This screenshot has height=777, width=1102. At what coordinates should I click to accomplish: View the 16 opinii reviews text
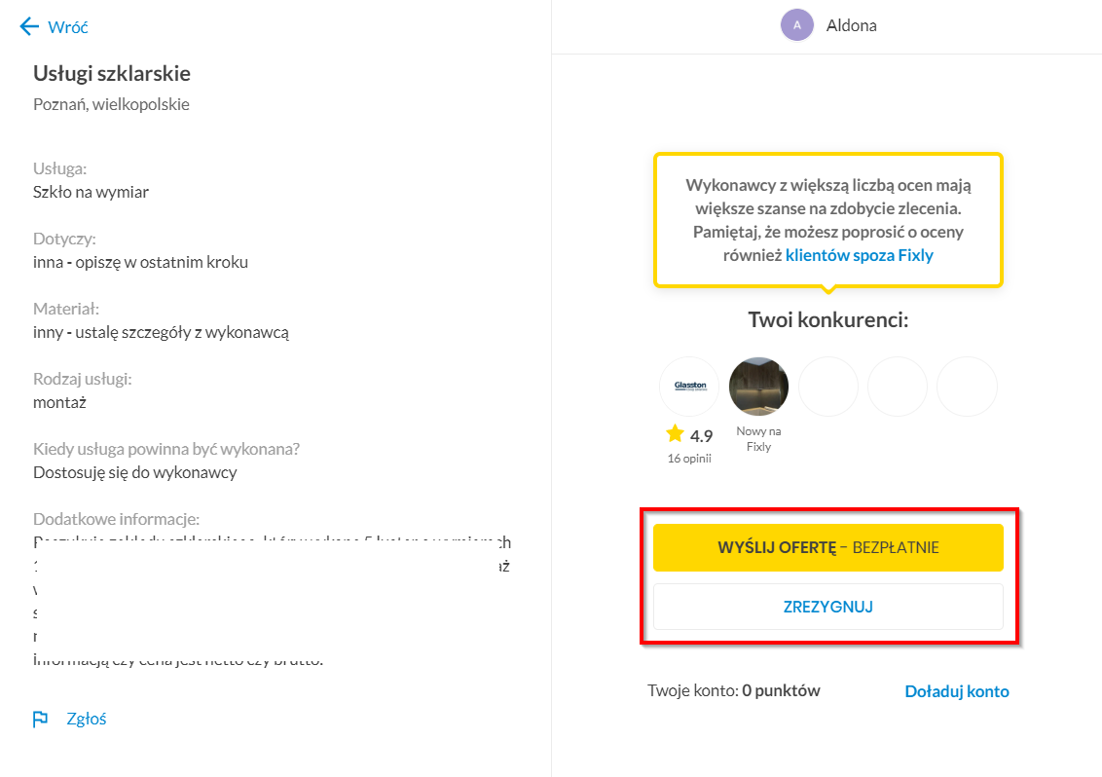coord(689,459)
